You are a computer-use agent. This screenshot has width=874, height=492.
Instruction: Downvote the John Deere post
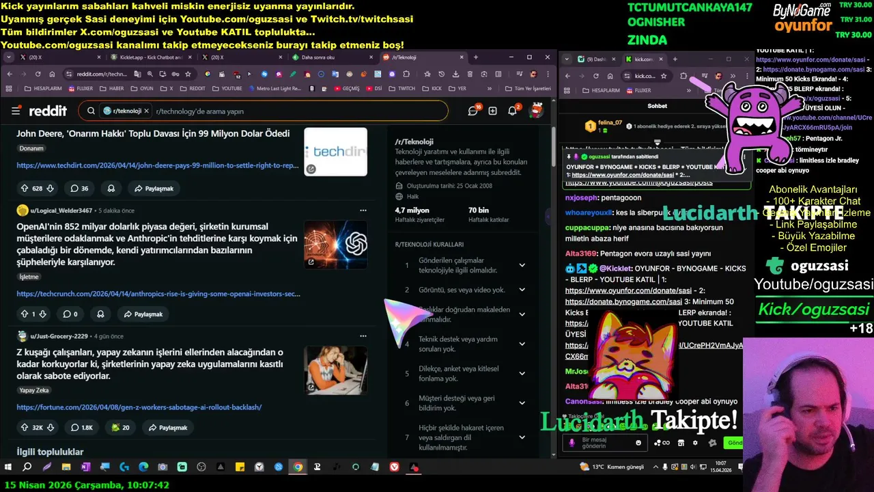point(51,188)
